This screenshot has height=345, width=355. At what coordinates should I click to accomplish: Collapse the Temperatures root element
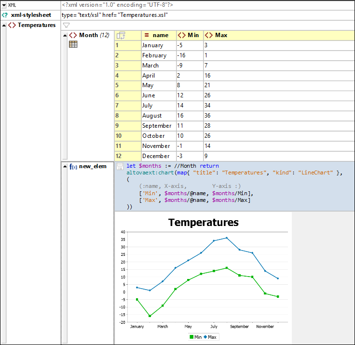pyautogui.click(x=4, y=25)
